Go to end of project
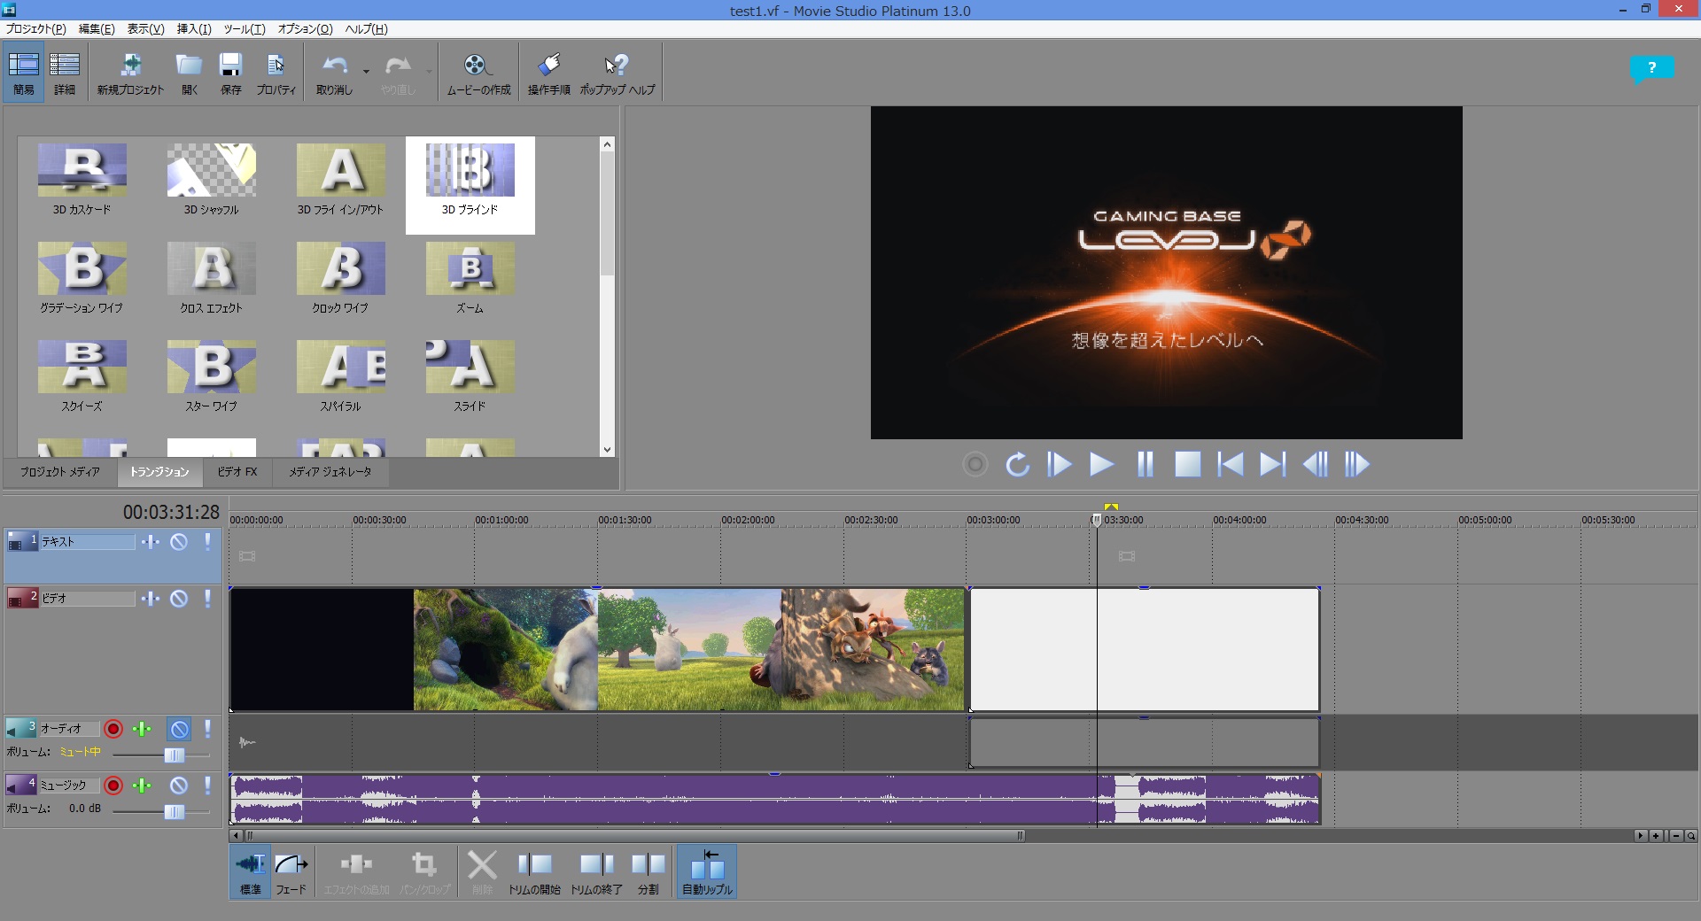The width and height of the screenshot is (1701, 921). 1272,464
